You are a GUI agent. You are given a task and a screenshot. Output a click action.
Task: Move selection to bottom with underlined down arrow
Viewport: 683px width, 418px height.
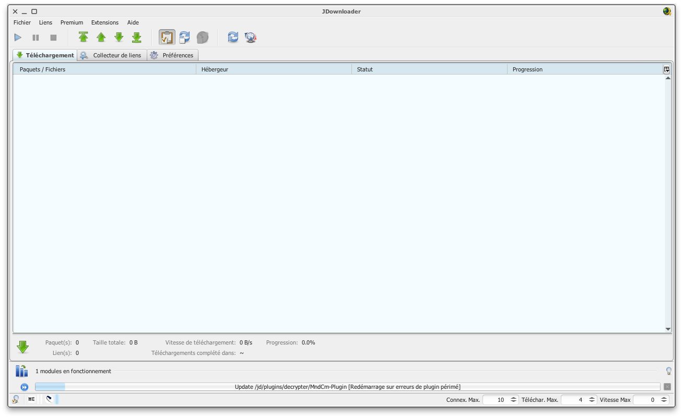click(x=137, y=38)
